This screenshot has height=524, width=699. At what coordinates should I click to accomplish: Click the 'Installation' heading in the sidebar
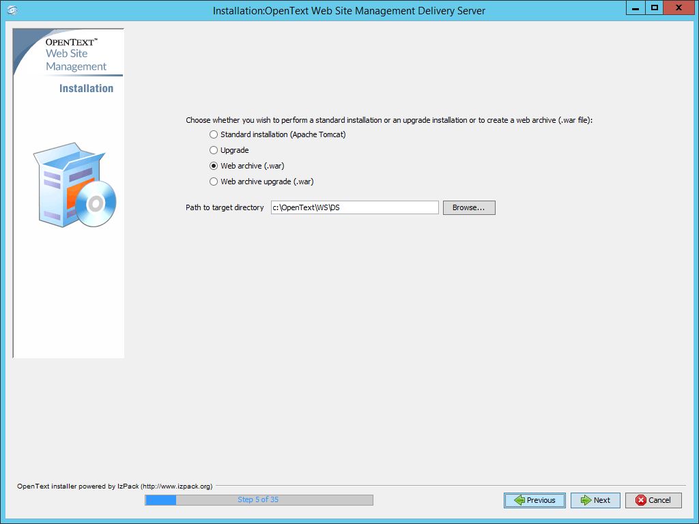[86, 88]
